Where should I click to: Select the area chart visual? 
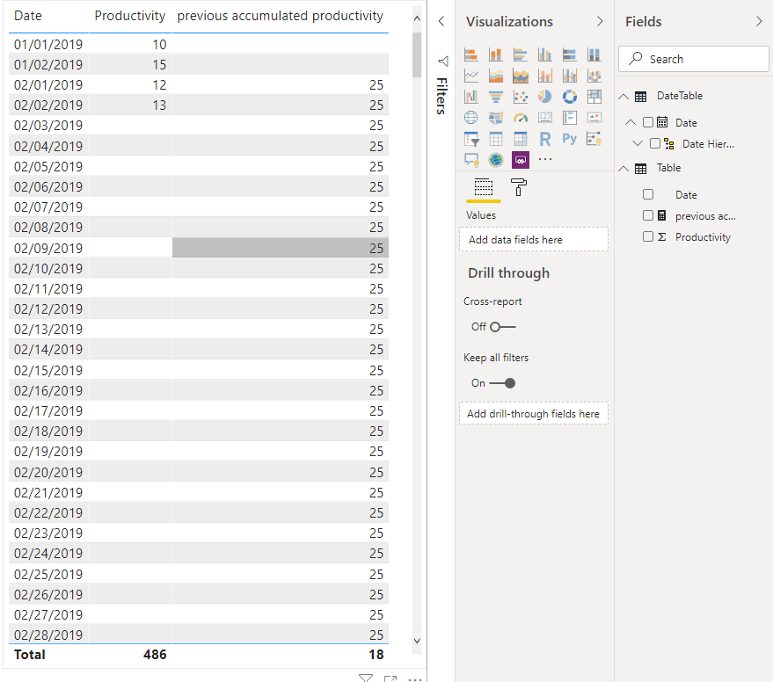tap(496, 76)
